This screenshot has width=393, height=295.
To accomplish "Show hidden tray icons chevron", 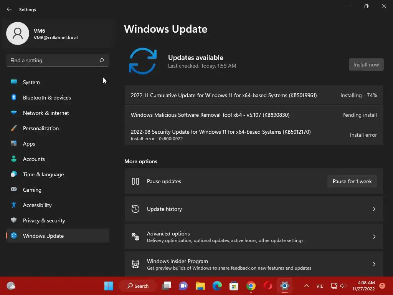I will 307,286.
